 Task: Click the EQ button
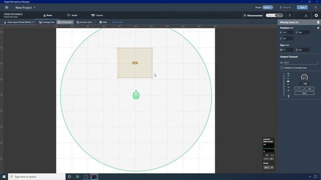(309, 88)
